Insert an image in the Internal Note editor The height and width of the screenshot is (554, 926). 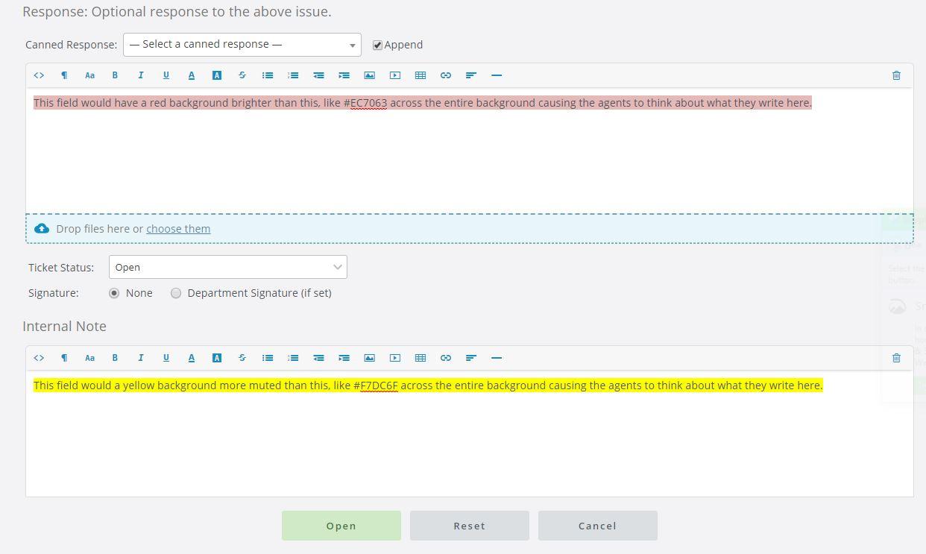point(369,358)
